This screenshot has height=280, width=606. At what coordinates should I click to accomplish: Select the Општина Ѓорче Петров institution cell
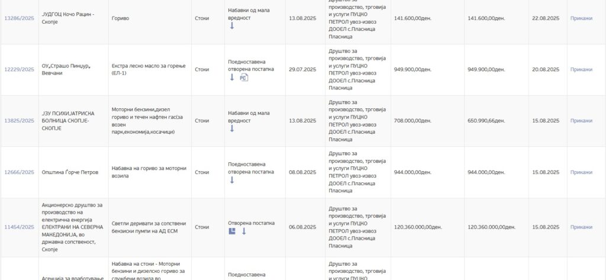[73, 172]
